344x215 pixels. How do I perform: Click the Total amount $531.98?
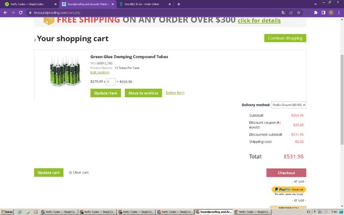(x=293, y=156)
